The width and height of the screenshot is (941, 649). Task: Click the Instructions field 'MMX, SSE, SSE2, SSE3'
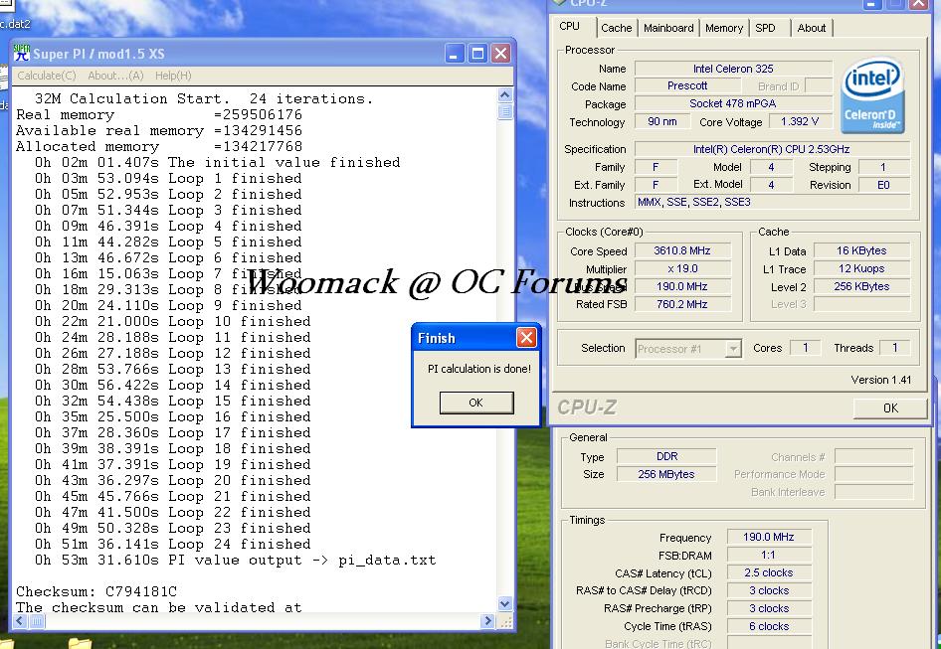[772, 202]
